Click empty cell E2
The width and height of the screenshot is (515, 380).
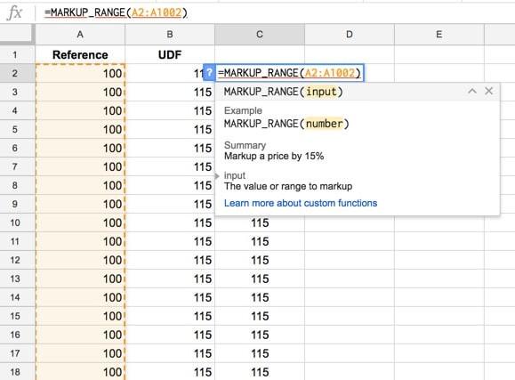(x=439, y=73)
